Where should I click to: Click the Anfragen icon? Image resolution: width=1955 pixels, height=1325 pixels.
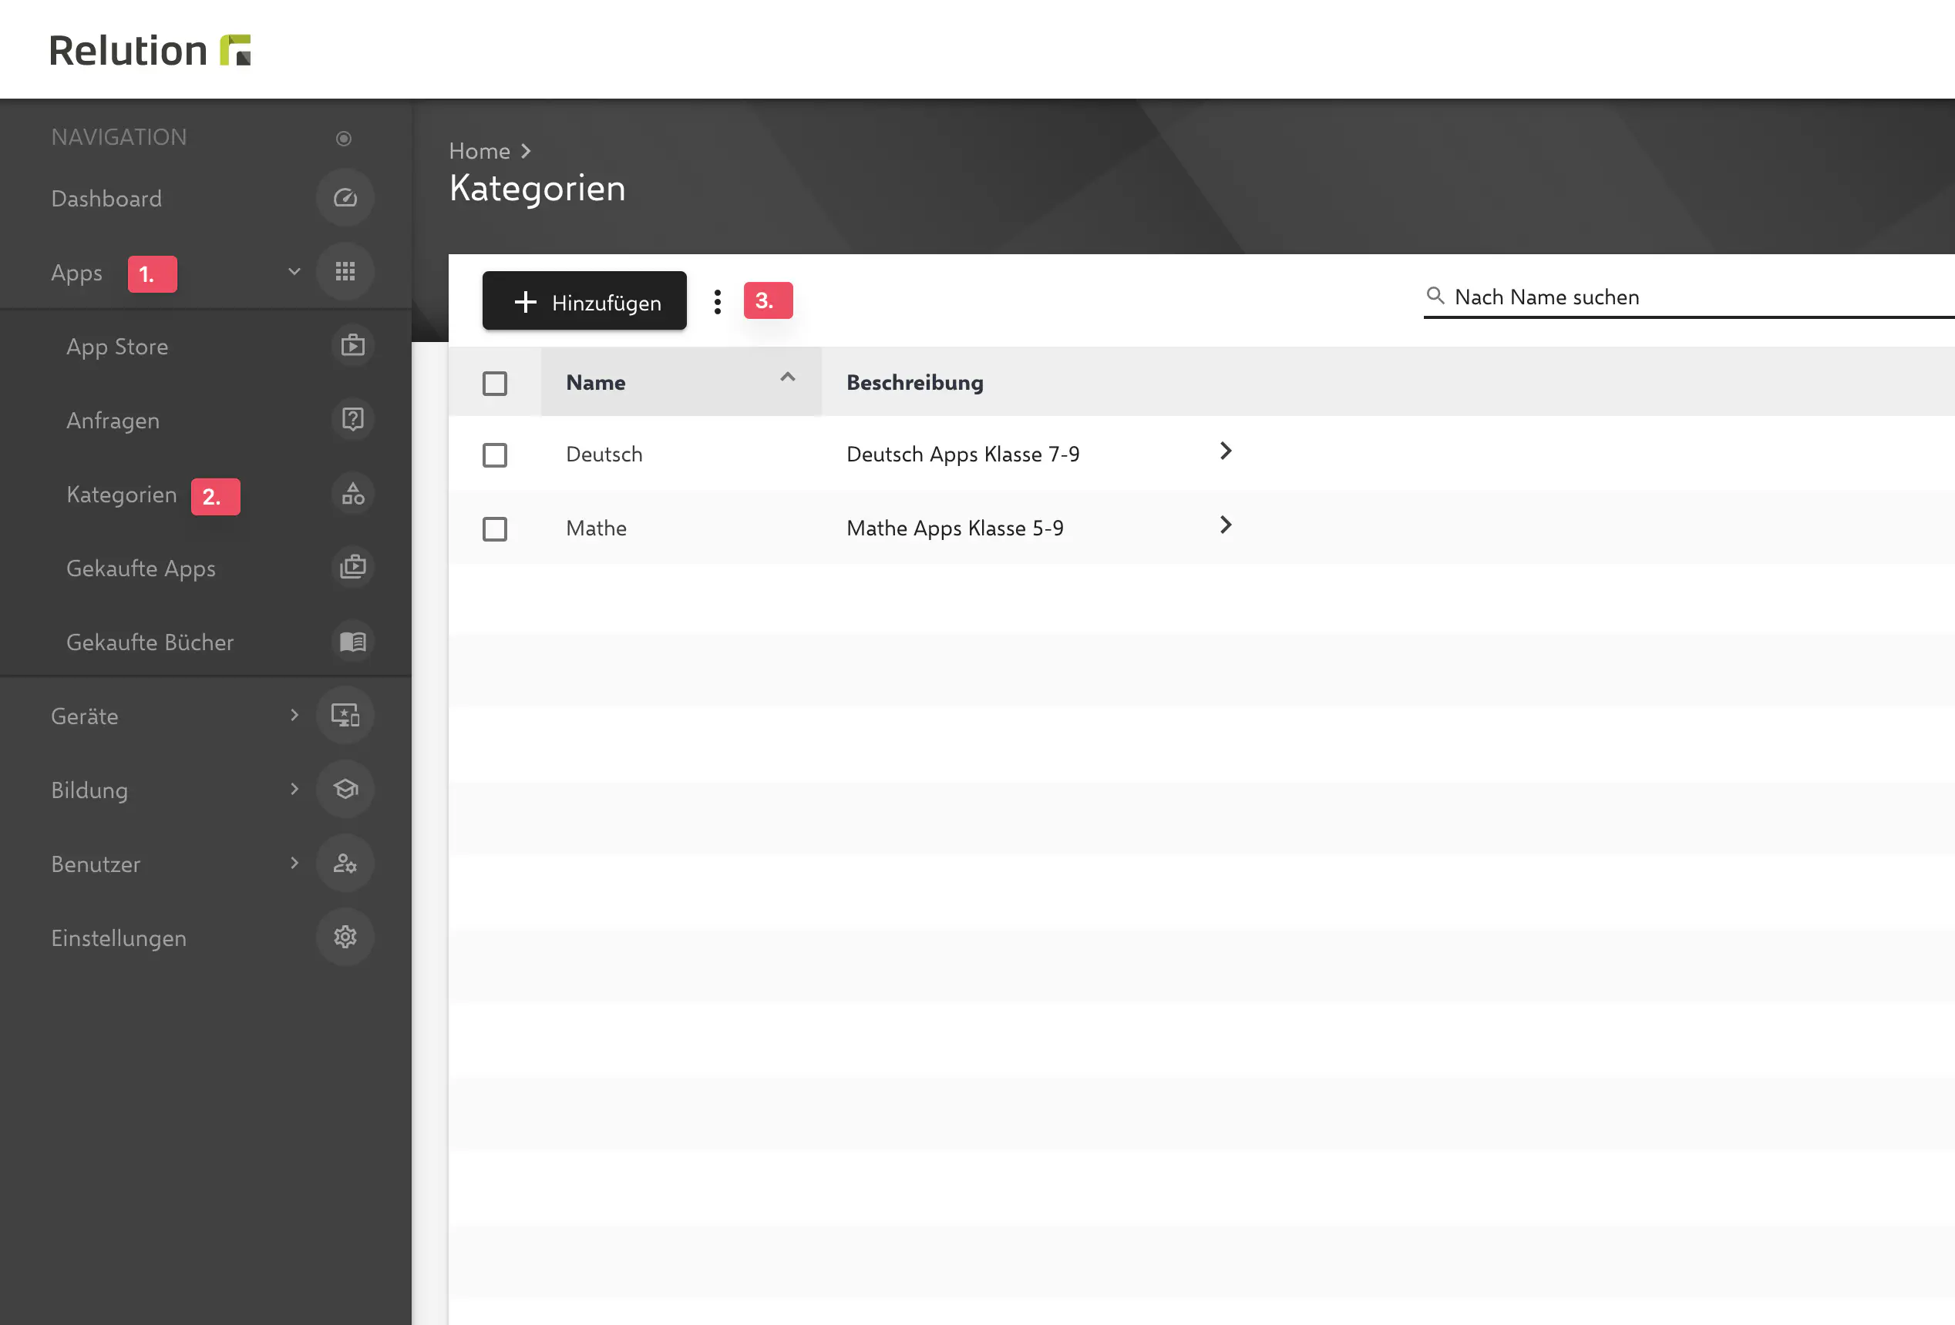351,420
